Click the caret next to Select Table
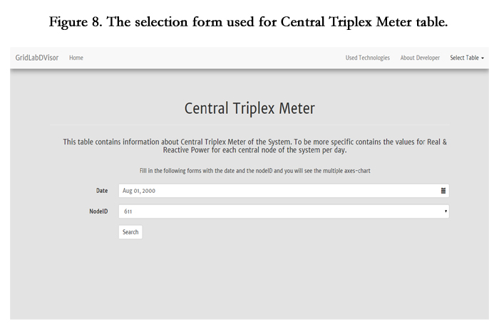This screenshot has height=336, width=499. coord(483,58)
